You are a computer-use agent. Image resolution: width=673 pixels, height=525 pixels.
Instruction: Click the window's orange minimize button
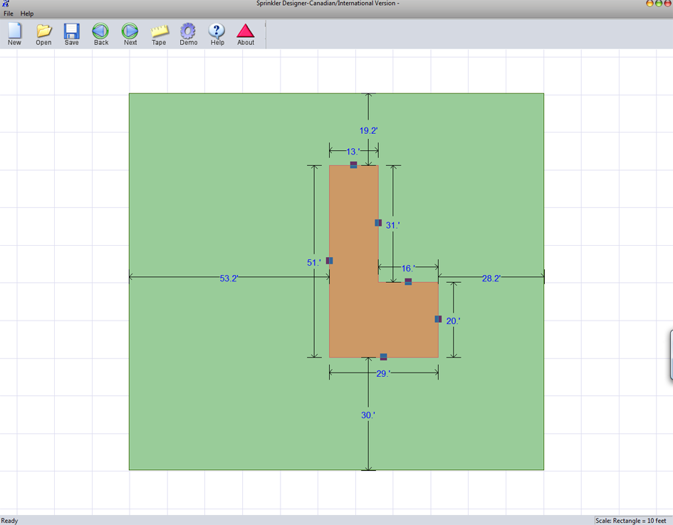click(649, 3)
